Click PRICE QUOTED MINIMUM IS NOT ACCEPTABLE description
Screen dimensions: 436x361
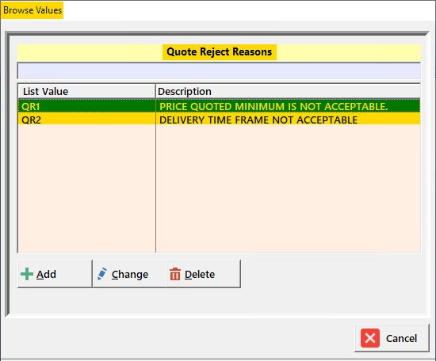click(273, 106)
